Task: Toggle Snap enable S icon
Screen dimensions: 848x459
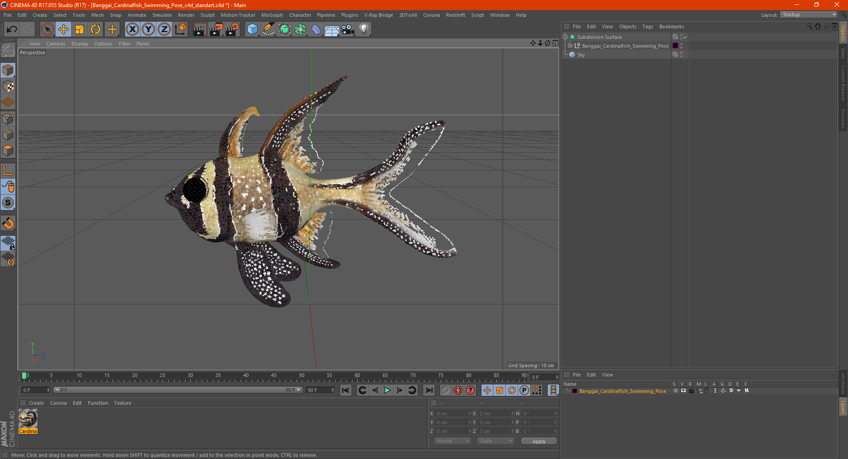Action: click(x=8, y=203)
